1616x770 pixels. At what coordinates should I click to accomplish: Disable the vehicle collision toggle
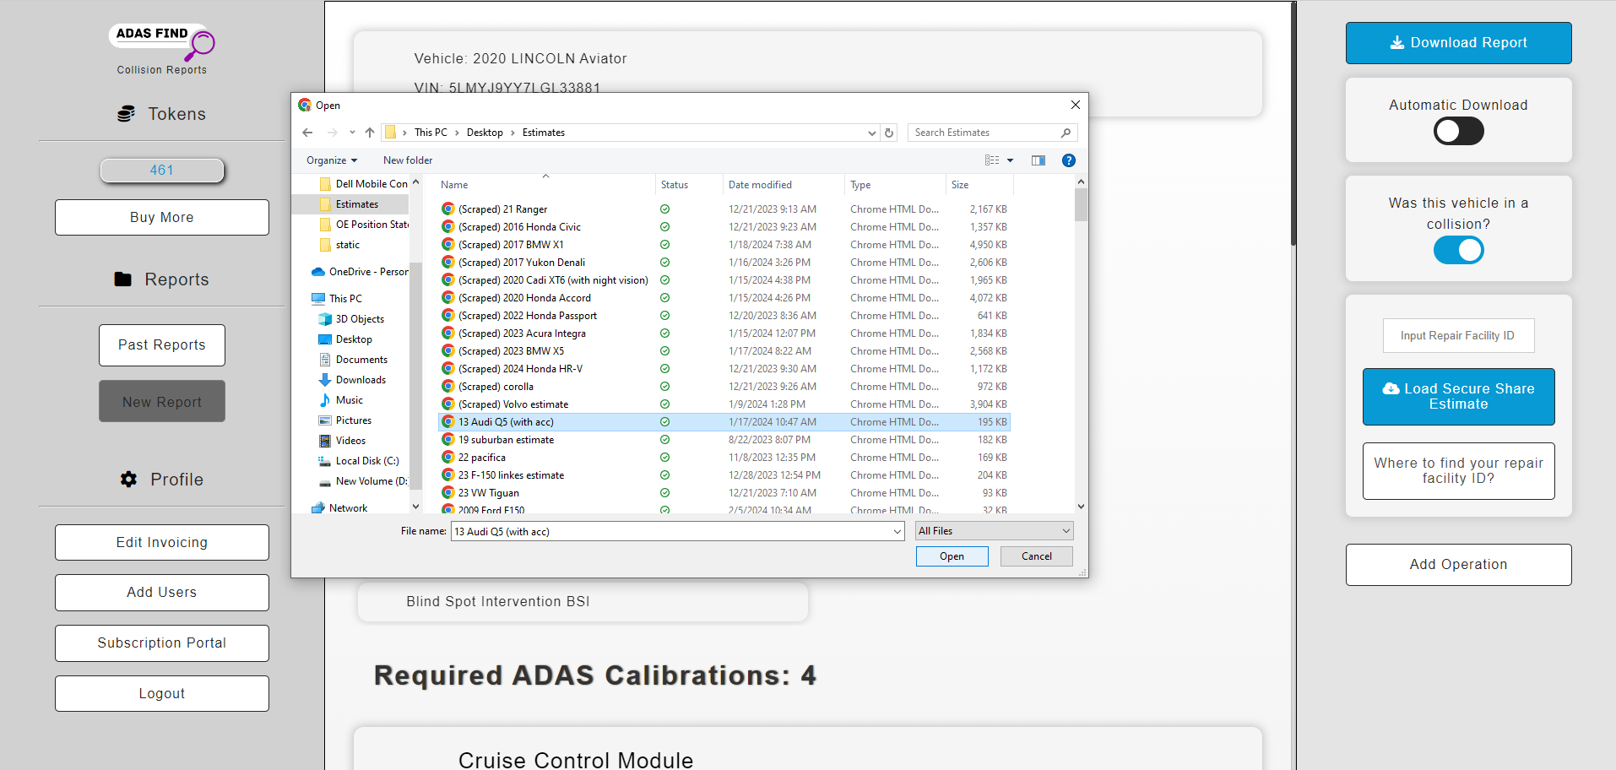(1458, 250)
